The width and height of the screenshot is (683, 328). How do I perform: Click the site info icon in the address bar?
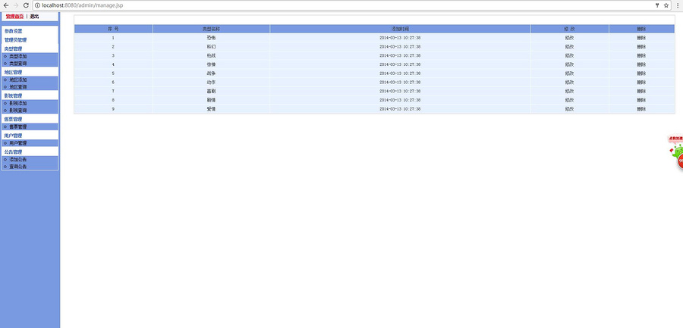pos(37,5)
